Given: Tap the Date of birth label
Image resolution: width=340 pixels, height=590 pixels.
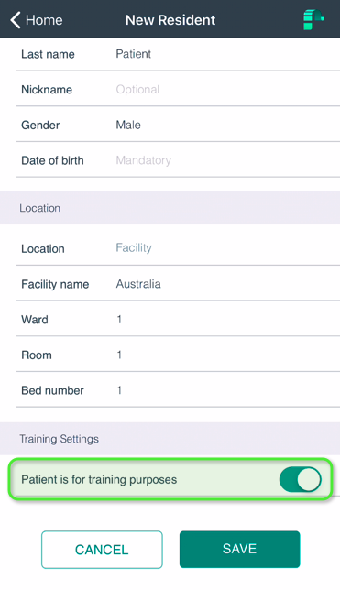Looking at the screenshot, I should pos(52,160).
